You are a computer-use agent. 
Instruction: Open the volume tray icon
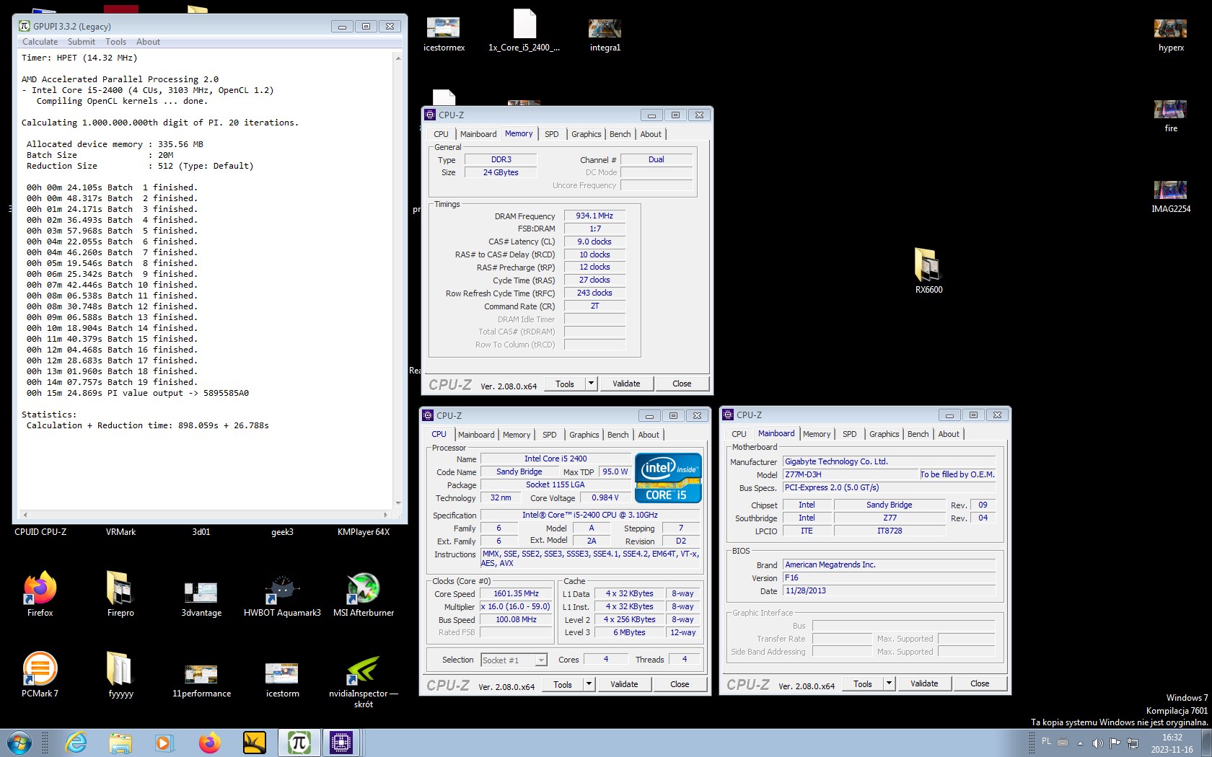click(x=1097, y=743)
